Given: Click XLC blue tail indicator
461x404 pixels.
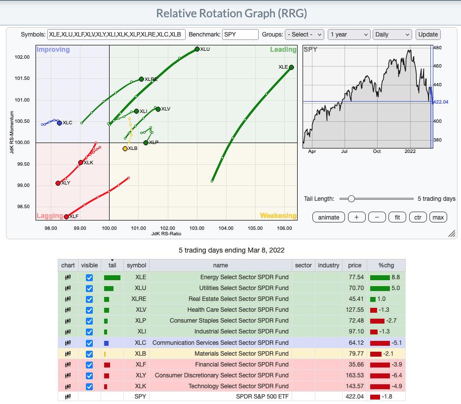Looking at the screenshot, I should click(x=107, y=343).
